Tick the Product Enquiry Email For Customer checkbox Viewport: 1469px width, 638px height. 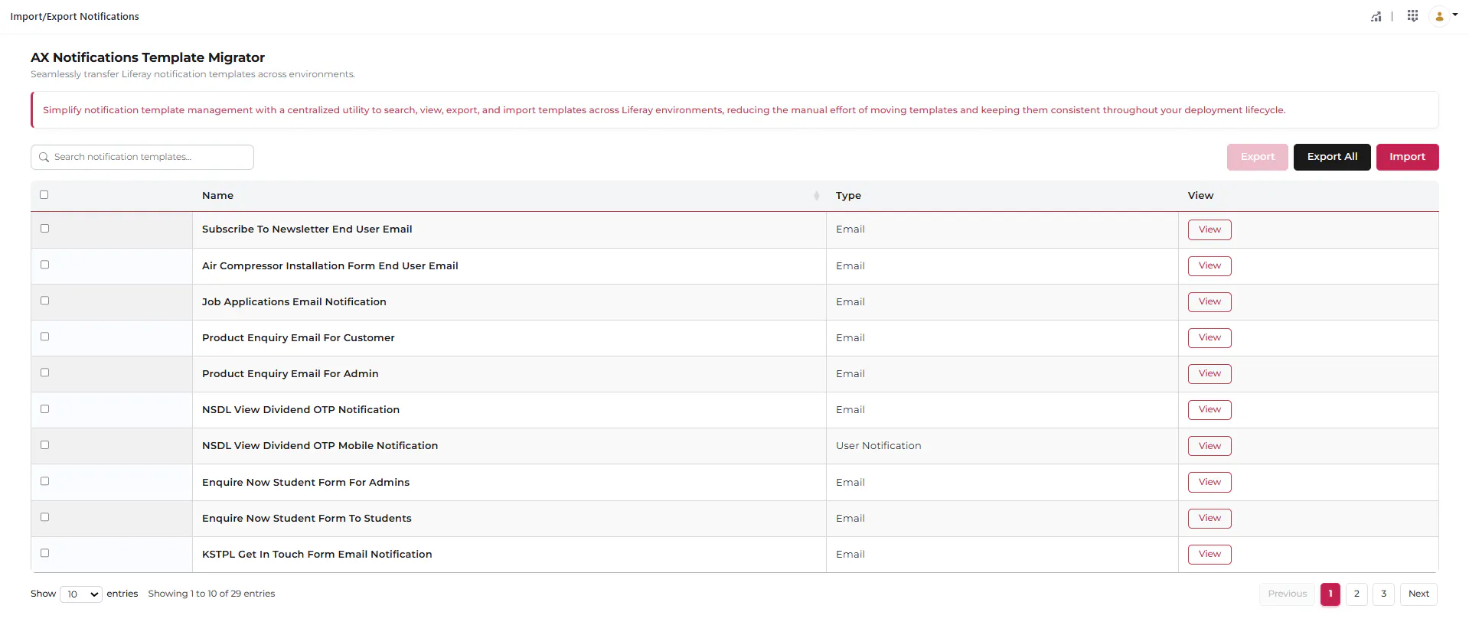coord(44,337)
